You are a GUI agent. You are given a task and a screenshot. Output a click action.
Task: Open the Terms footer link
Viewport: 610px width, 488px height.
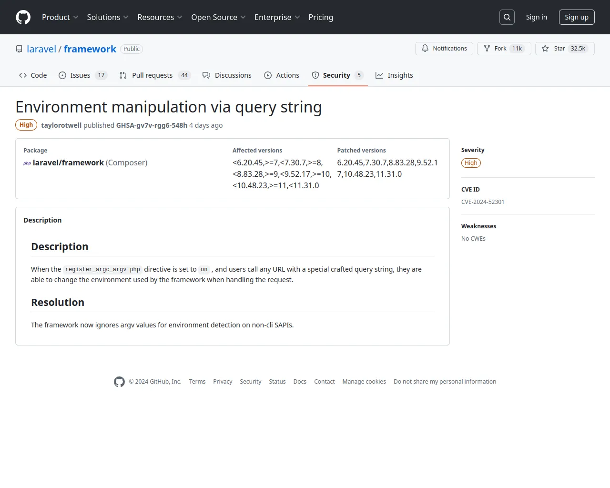[197, 382]
